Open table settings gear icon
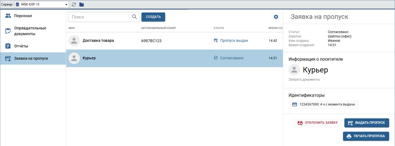This screenshot has width=395, height=146. pyautogui.click(x=276, y=17)
